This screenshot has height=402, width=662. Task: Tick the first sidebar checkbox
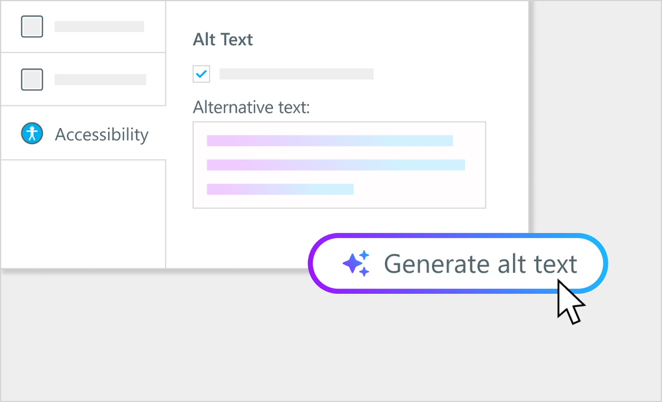click(x=32, y=27)
